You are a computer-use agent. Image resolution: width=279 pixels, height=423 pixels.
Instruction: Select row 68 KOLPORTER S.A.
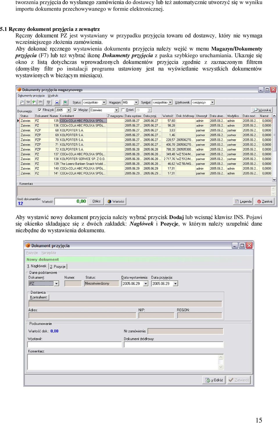[145, 130]
